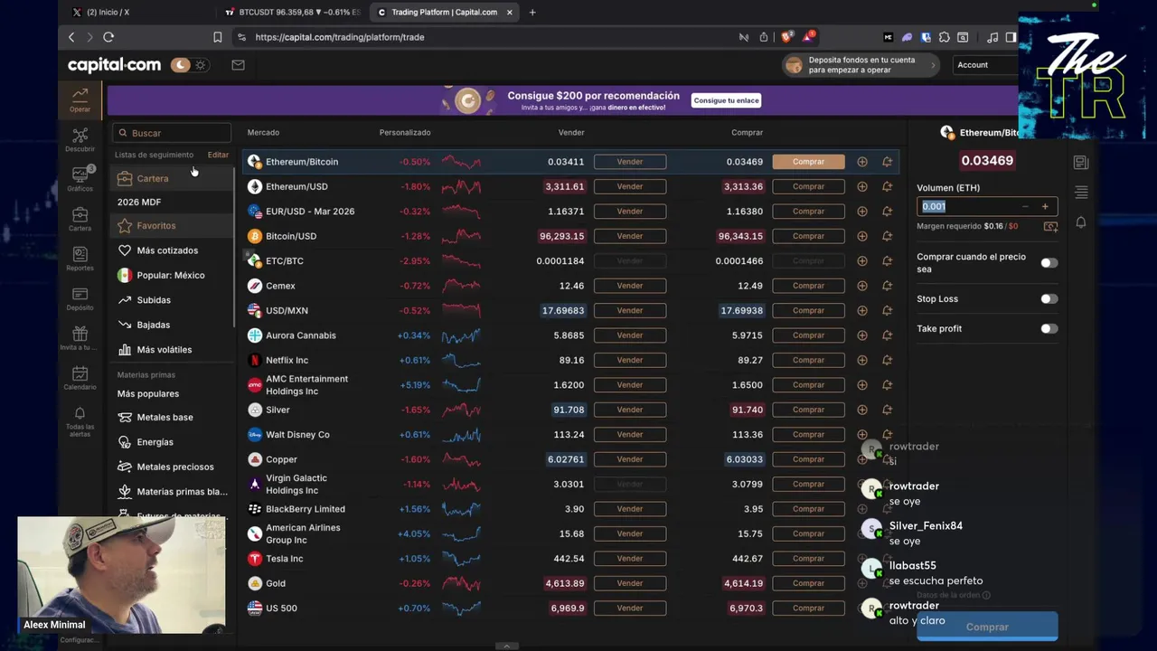
Task: Click Comprar button for US 500
Action: click(x=808, y=608)
